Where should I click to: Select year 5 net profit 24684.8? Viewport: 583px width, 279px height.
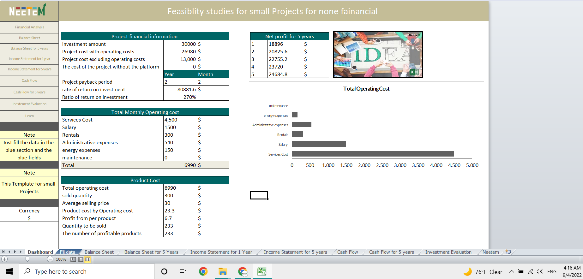coord(285,74)
